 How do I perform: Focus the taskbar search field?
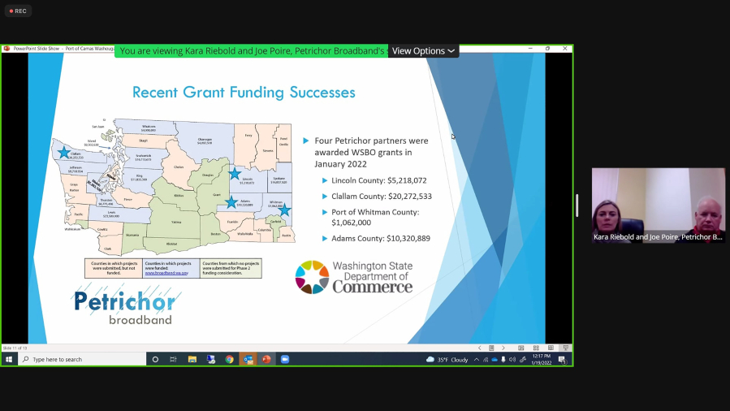[81, 359]
